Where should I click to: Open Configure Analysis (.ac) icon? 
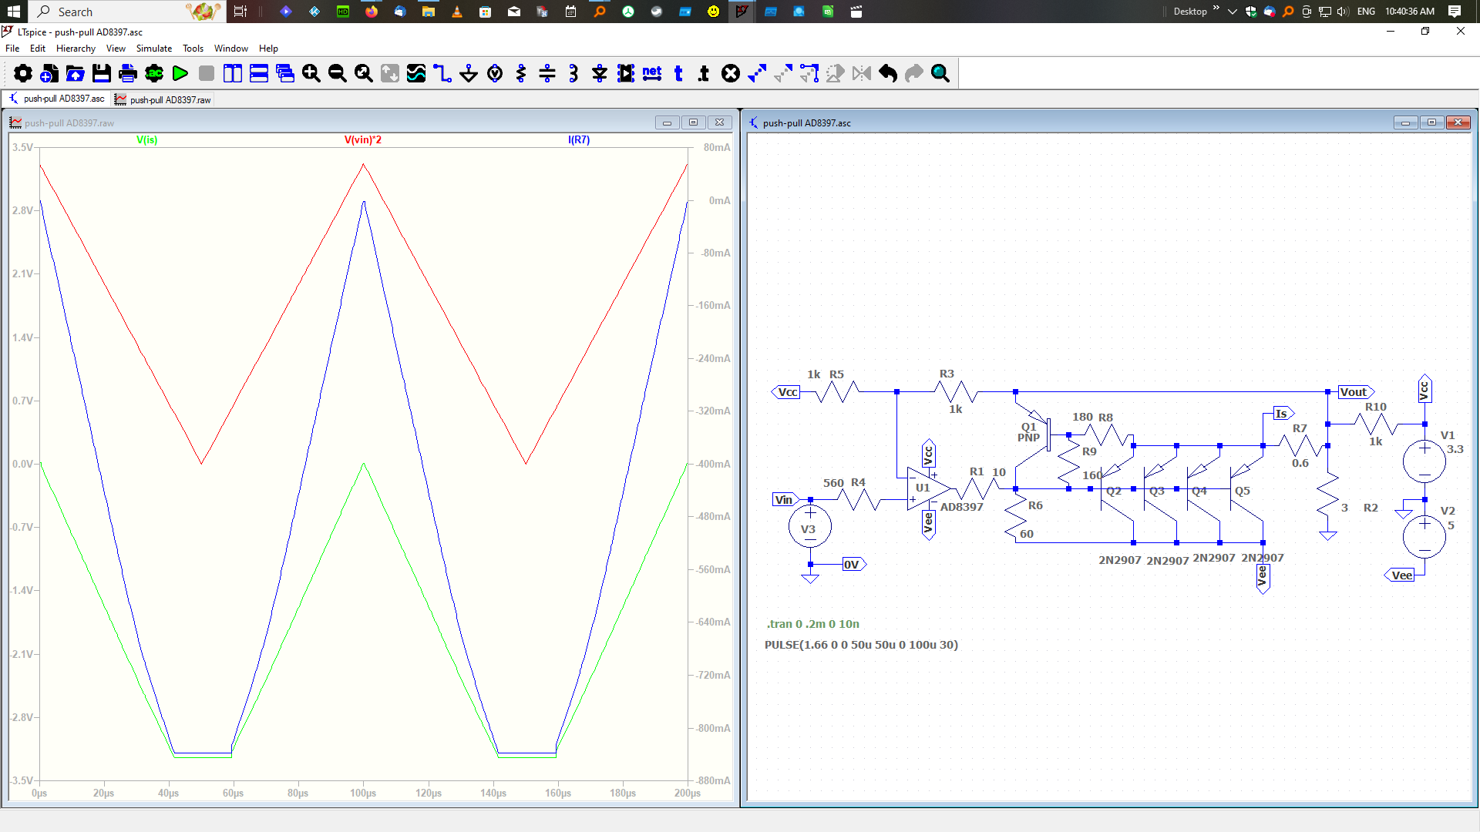click(x=154, y=73)
